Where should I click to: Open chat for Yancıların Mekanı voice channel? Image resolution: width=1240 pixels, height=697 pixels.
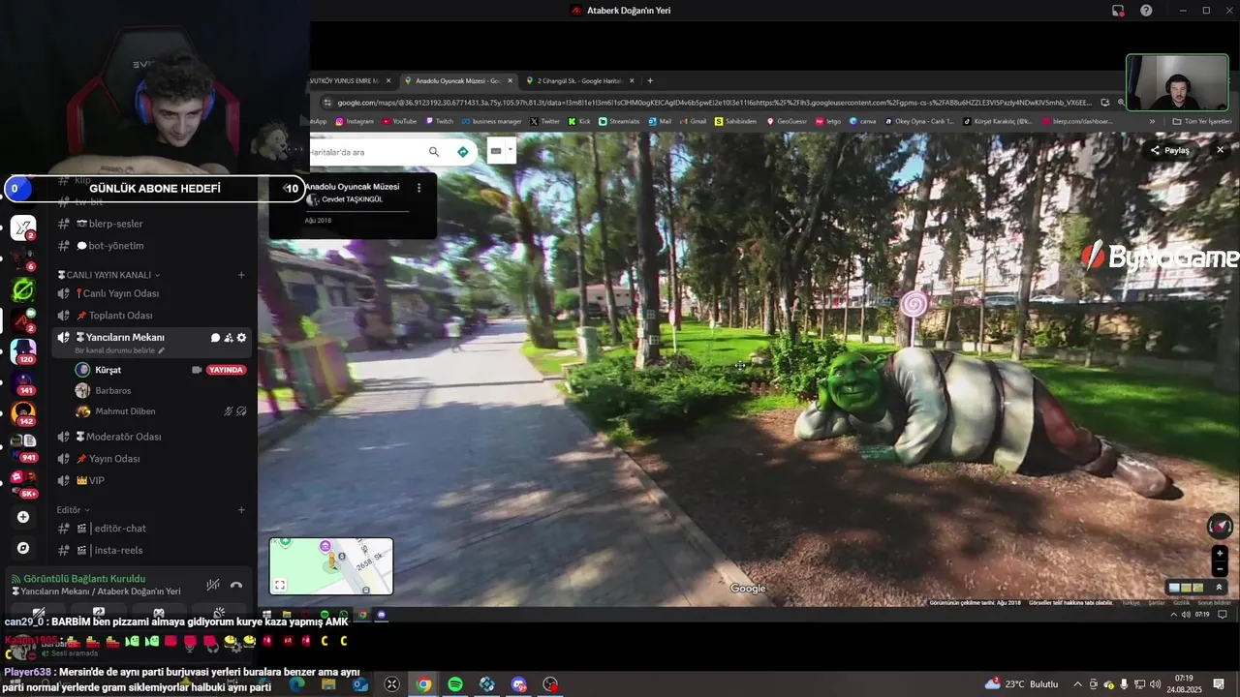tap(215, 338)
